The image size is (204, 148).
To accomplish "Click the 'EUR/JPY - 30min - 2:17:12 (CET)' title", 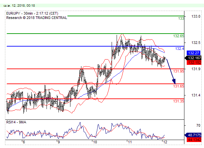I will pyautogui.click(x=32, y=13).
